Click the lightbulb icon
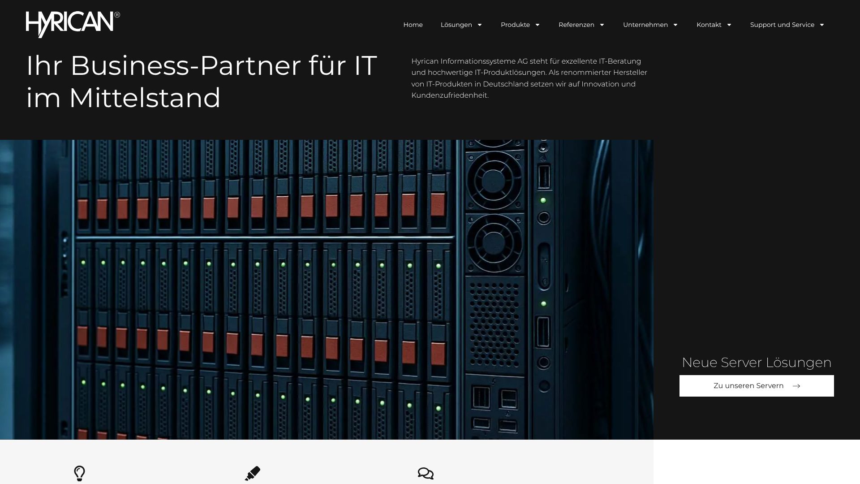 pyautogui.click(x=79, y=473)
